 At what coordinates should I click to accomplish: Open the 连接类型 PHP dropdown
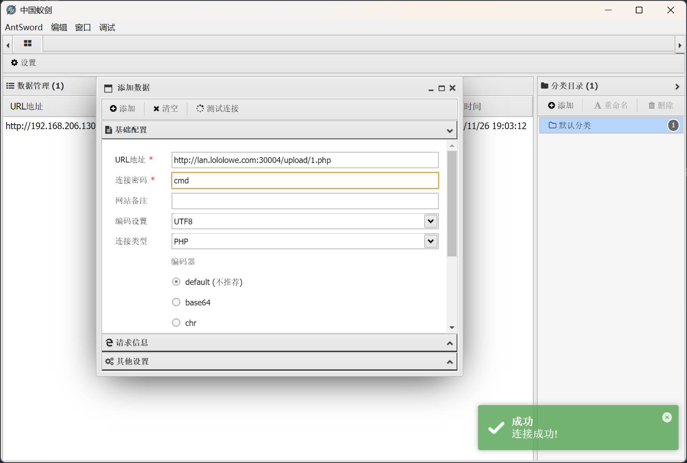(x=430, y=241)
